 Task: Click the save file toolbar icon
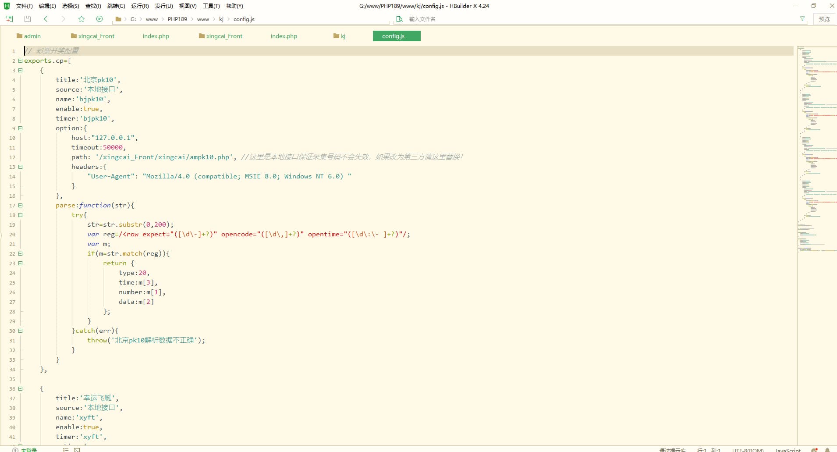(28, 19)
